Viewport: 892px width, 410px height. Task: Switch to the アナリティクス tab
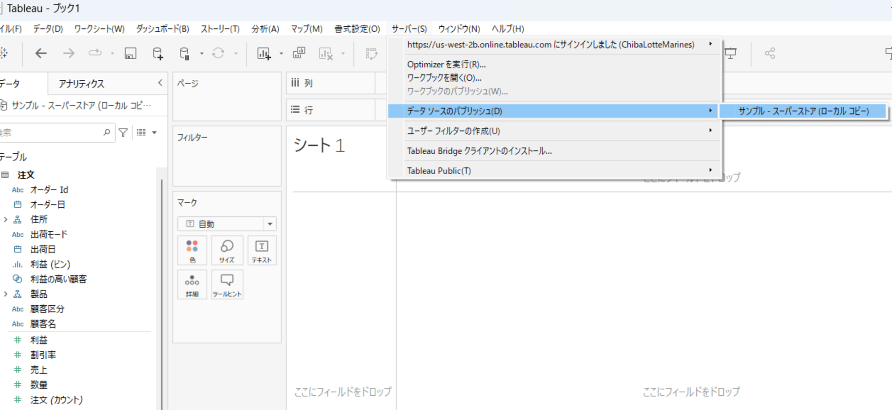click(x=81, y=84)
